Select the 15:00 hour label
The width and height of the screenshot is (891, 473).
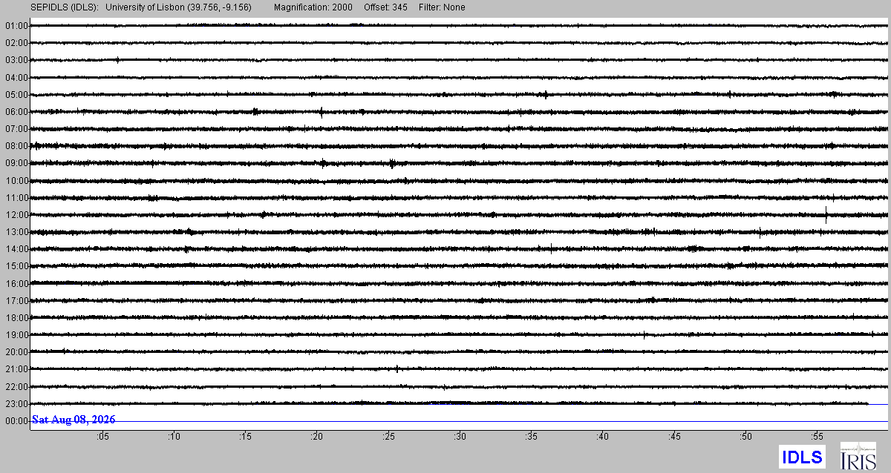pyautogui.click(x=16, y=266)
